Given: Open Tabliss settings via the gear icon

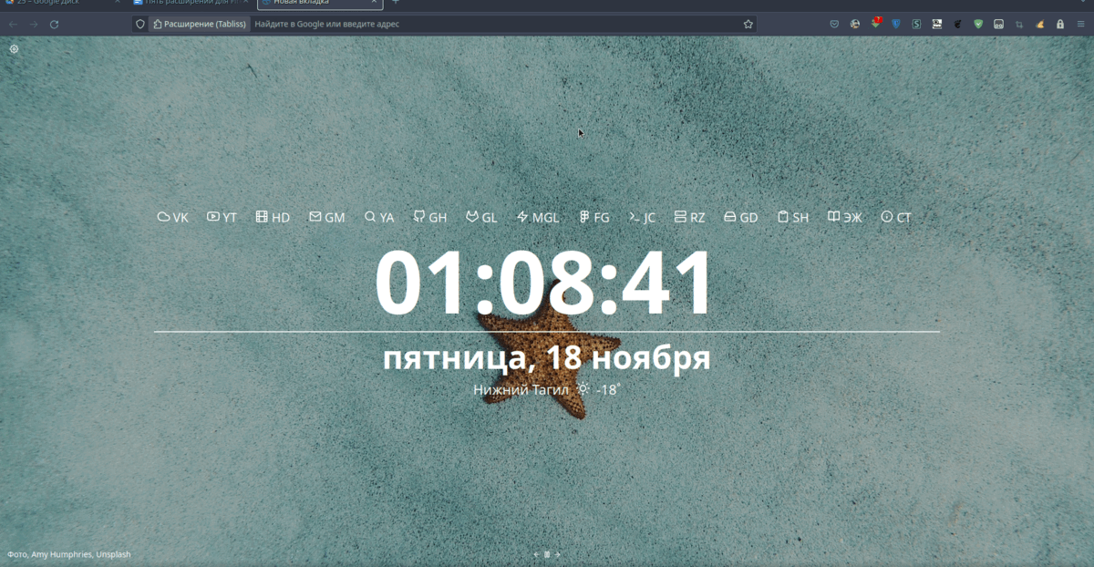Looking at the screenshot, I should (14, 49).
